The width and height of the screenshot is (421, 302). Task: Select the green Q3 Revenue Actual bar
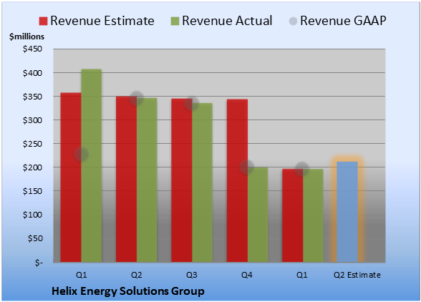pyautogui.click(x=202, y=182)
